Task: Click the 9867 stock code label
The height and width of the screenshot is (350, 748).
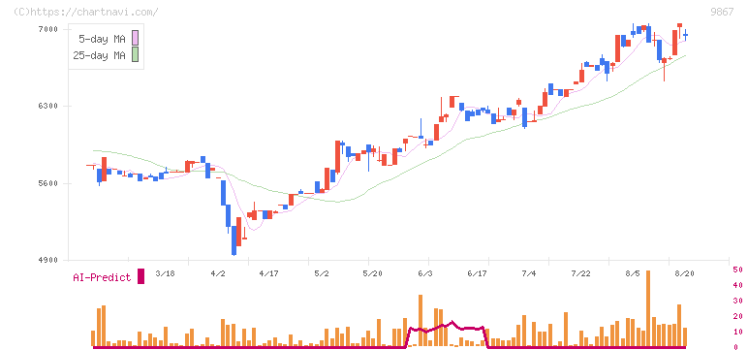Action: (x=722, y=12)
